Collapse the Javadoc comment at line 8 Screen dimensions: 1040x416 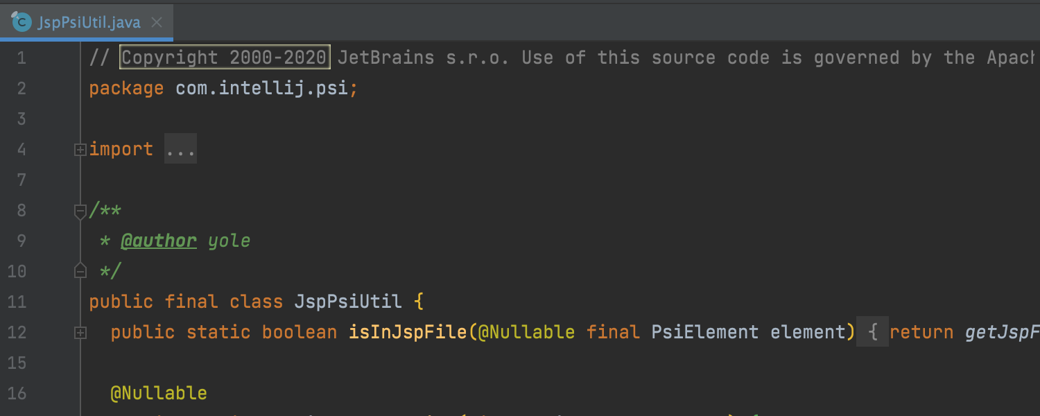80,211
